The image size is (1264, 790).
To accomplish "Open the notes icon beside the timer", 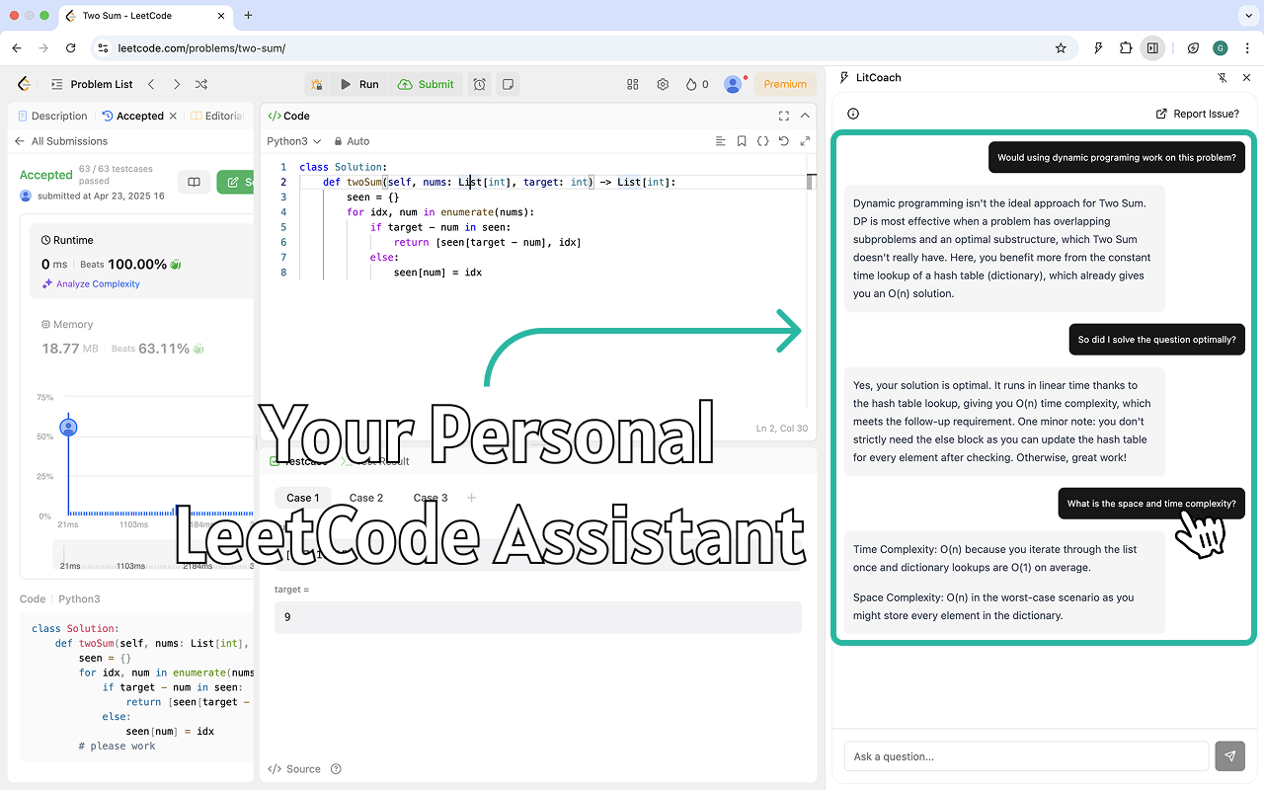I will tap(507, 84).
